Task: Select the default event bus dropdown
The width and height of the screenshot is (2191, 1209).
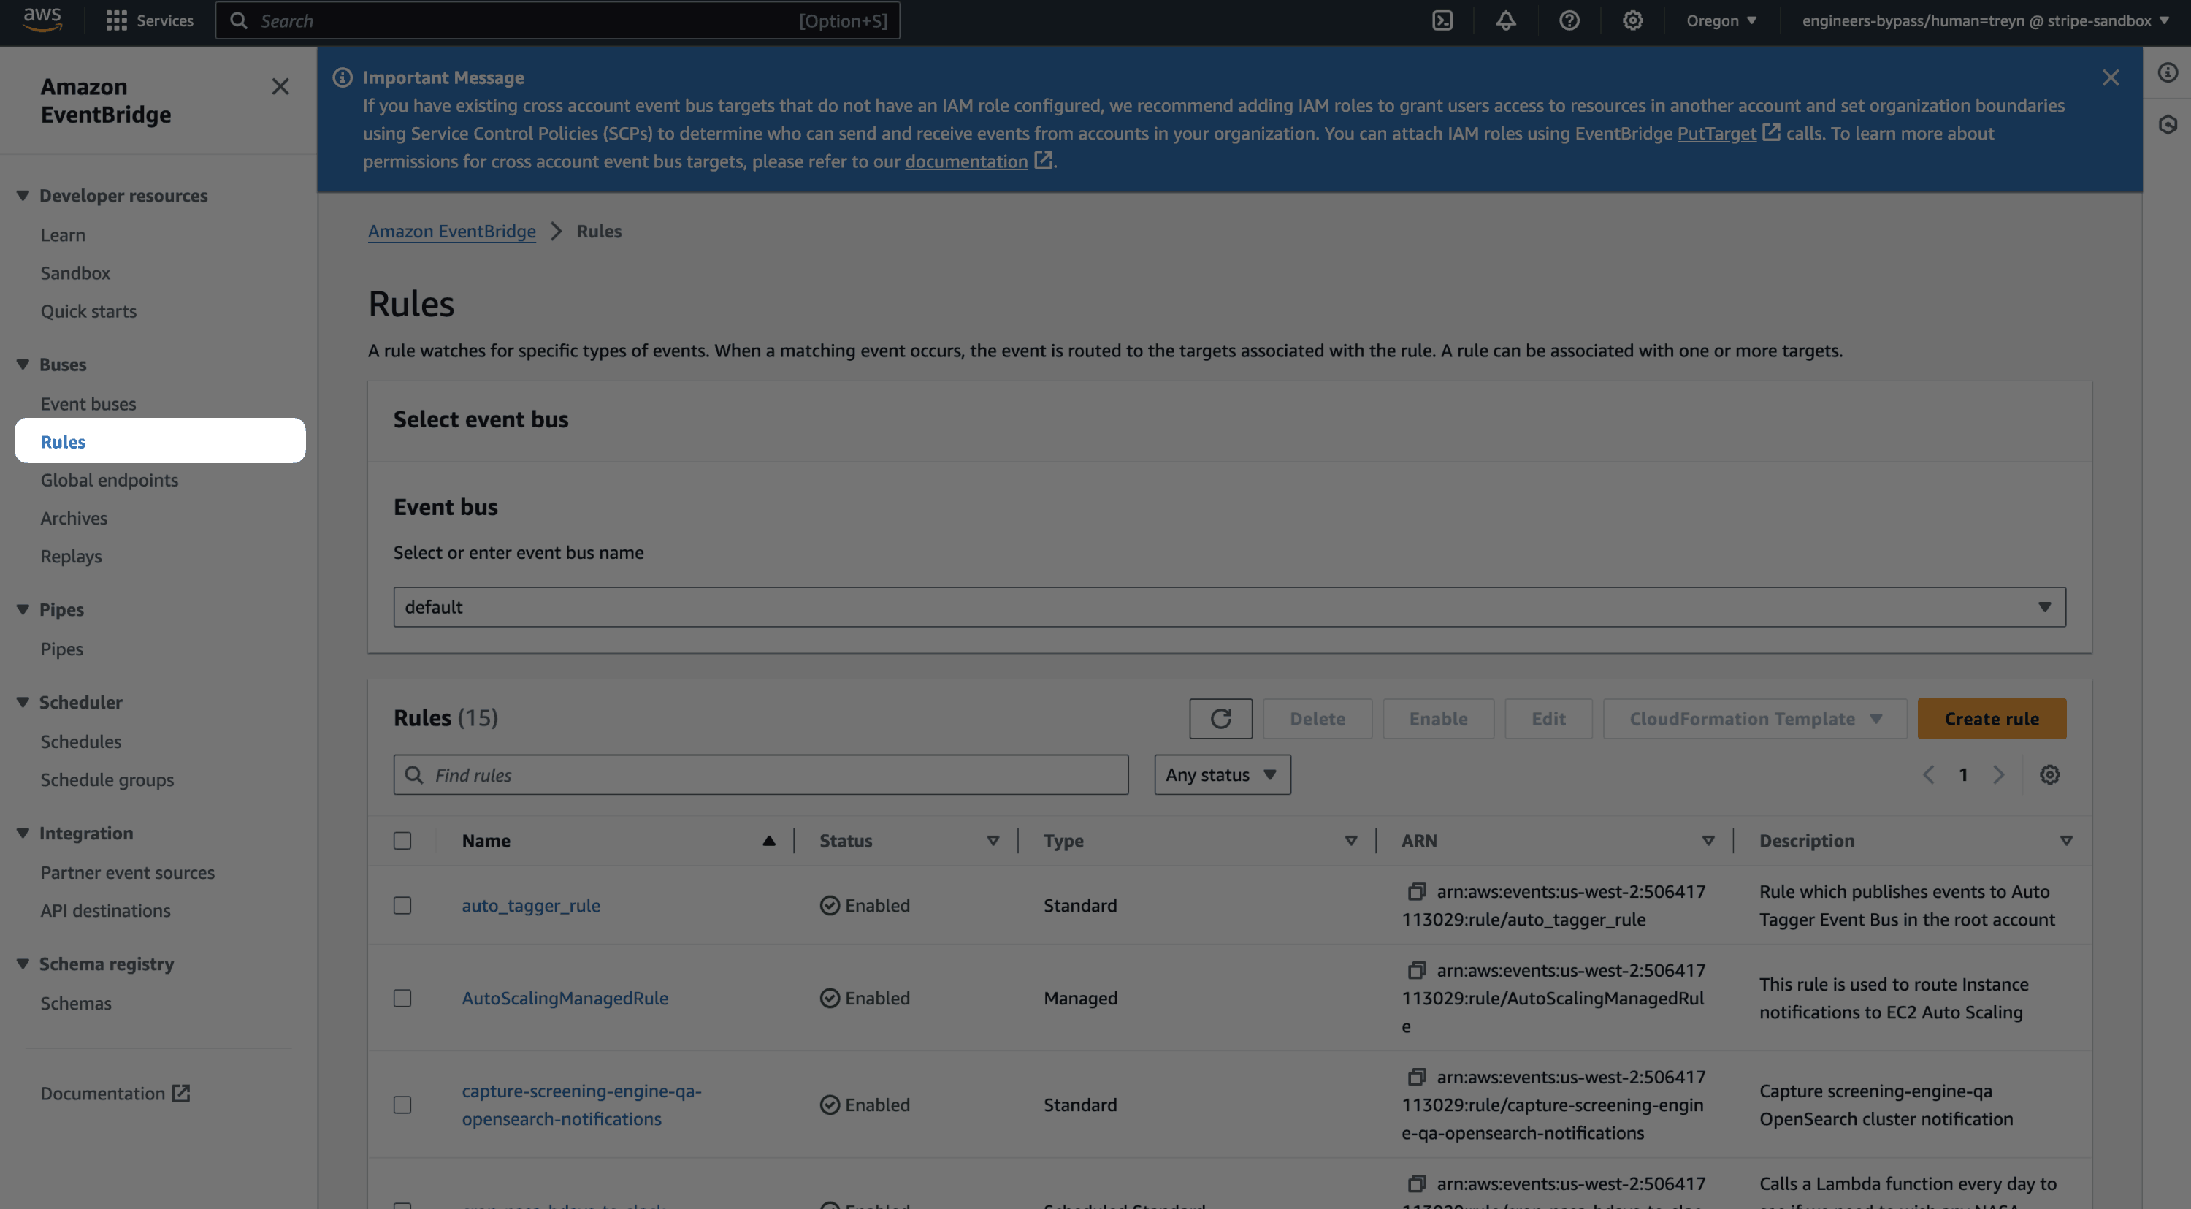Action: [1229, 606]
